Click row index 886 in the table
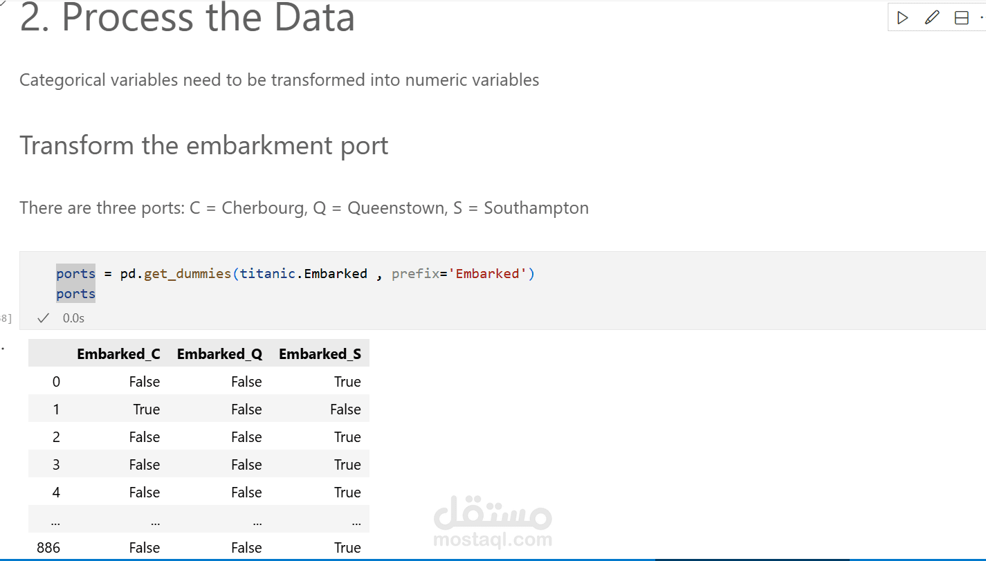986x561 pixels. pyautogui.click(x=48, y=547)
